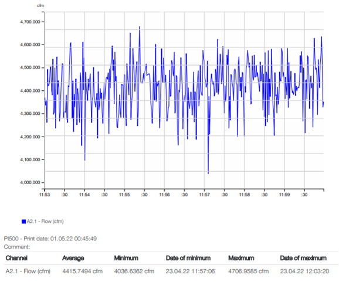Click the Average column header
339x282 pixels.
pyautogui.click(x=73, y=258)
